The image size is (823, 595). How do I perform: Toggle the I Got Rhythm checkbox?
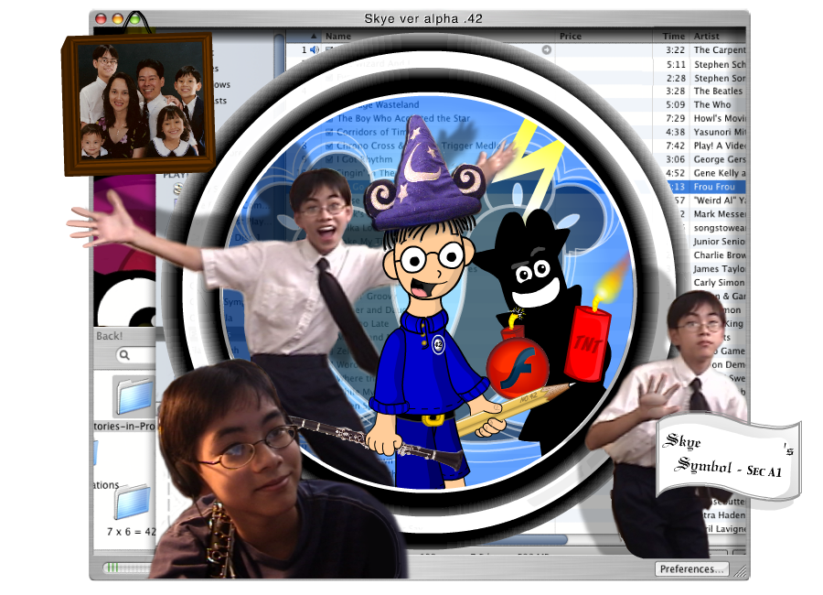click(330, 159)
